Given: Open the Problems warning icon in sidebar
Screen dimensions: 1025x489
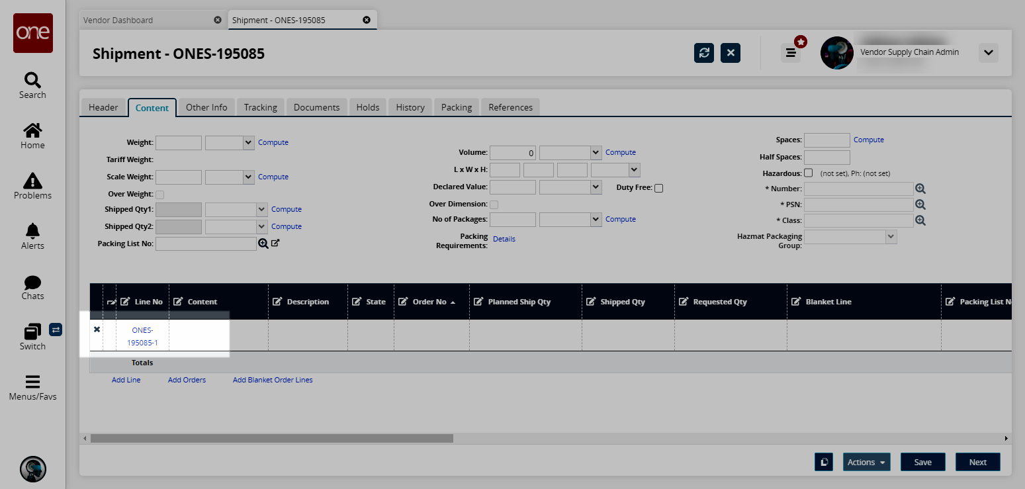Looking at the screenshot, I should 32,181.
